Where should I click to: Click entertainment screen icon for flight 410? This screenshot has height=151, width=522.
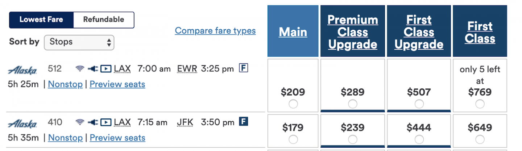pos(105,122)
